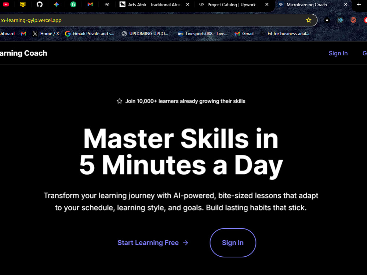Screen dimensions: 367x275
Task: Open the pinned YouTube tab
Action: [6, 4]
